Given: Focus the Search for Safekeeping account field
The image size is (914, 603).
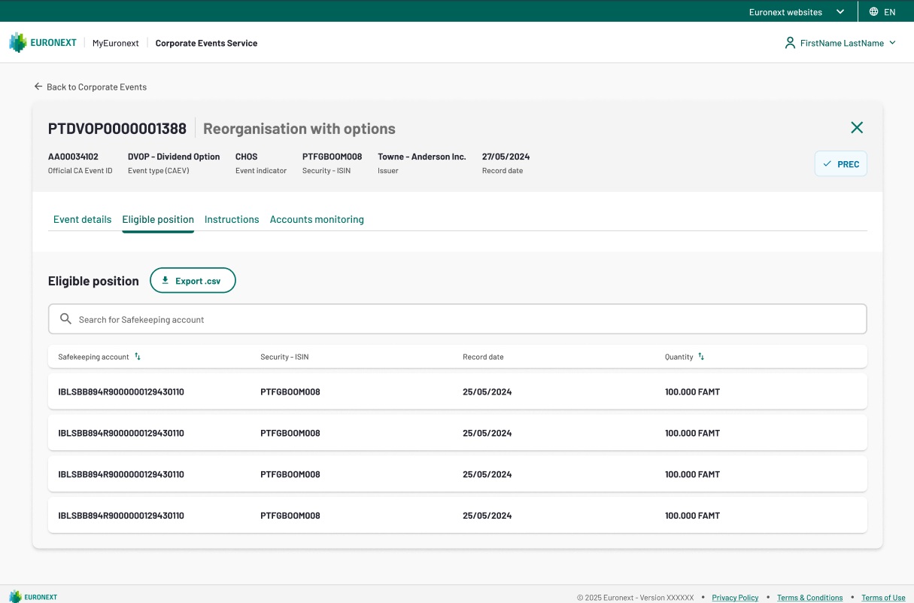Looking at the screenshot, I should [457, 319].
